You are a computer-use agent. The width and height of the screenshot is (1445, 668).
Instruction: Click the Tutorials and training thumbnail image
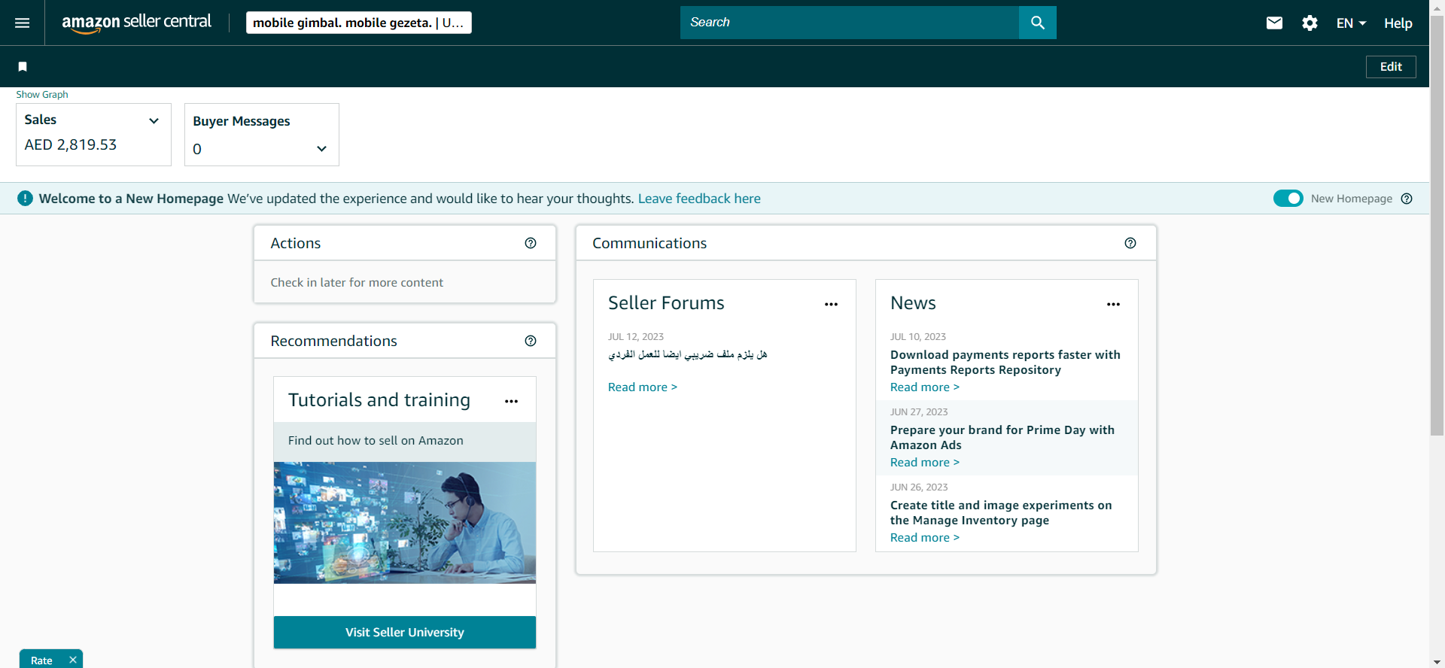(404, 523)
